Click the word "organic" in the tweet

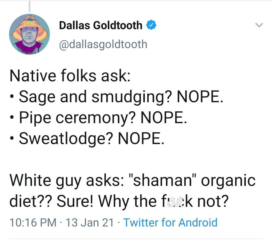pos(228,180)
